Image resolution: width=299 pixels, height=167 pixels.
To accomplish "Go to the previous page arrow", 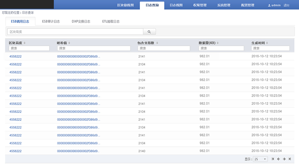I will coord(278,159).
